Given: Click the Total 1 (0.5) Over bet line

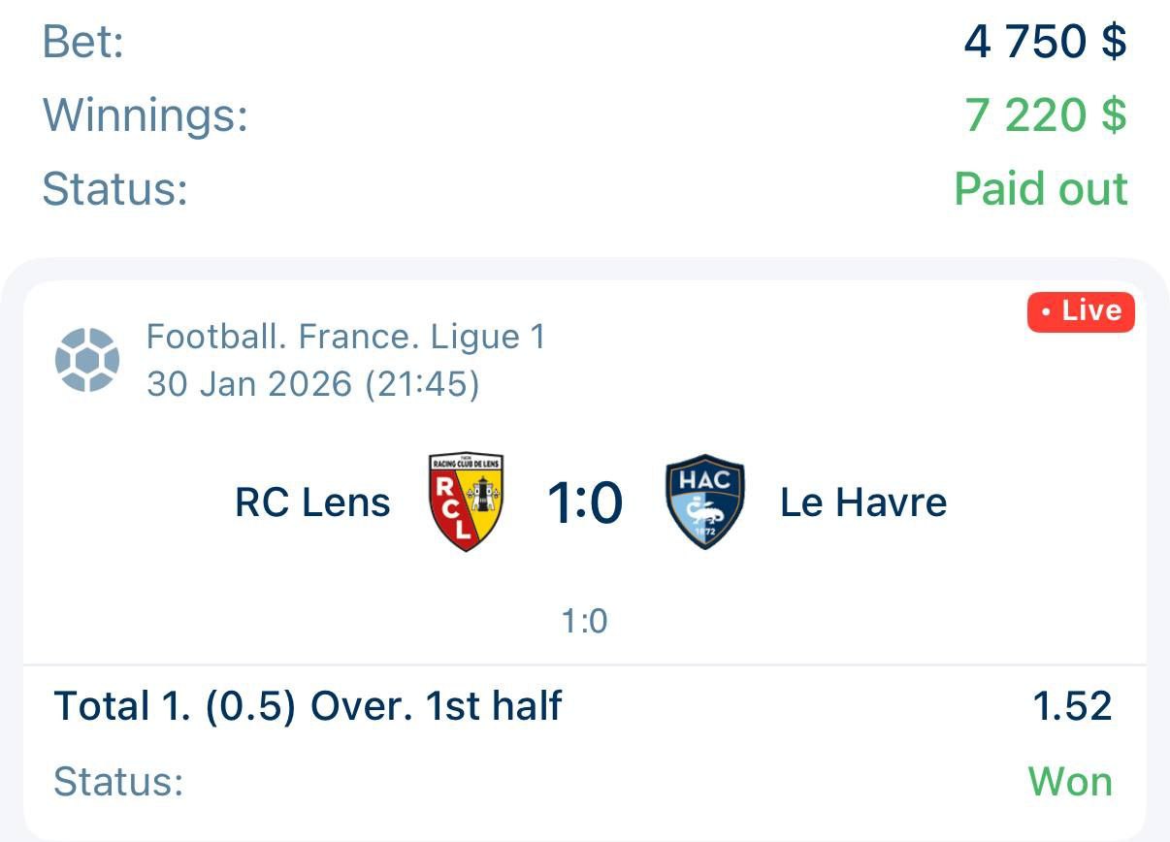Looking at the screenshot, I should [308, 706].
